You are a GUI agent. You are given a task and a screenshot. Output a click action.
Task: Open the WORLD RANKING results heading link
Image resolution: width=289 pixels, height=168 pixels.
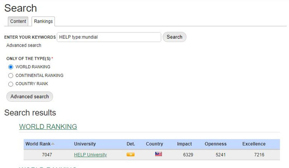[48, 126]
